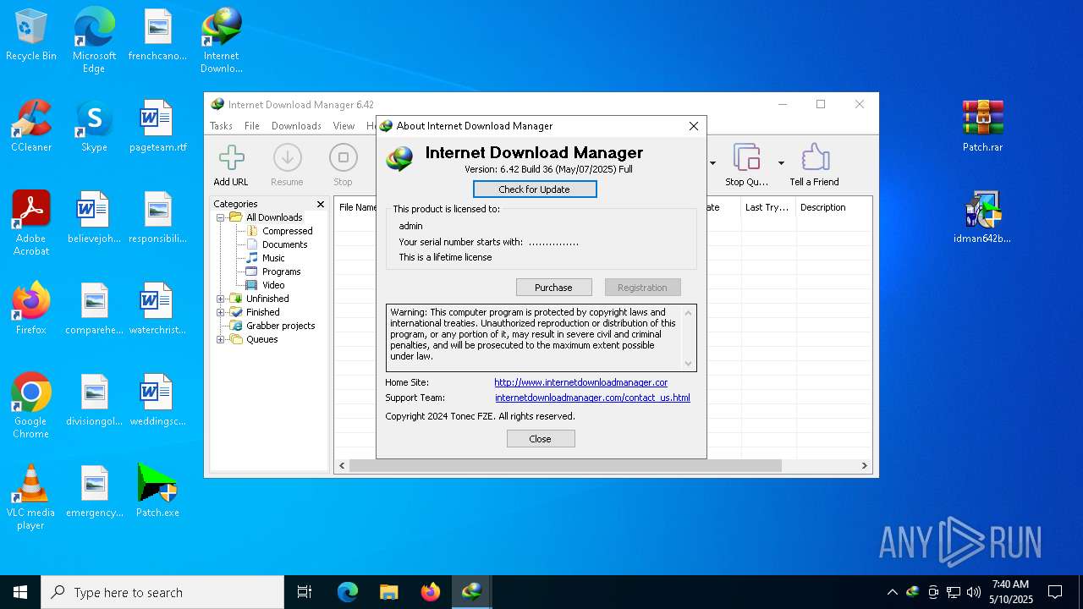Open File Explorer from taskbar
This screenshot has width=1083, height=609.
pos(388,592)
